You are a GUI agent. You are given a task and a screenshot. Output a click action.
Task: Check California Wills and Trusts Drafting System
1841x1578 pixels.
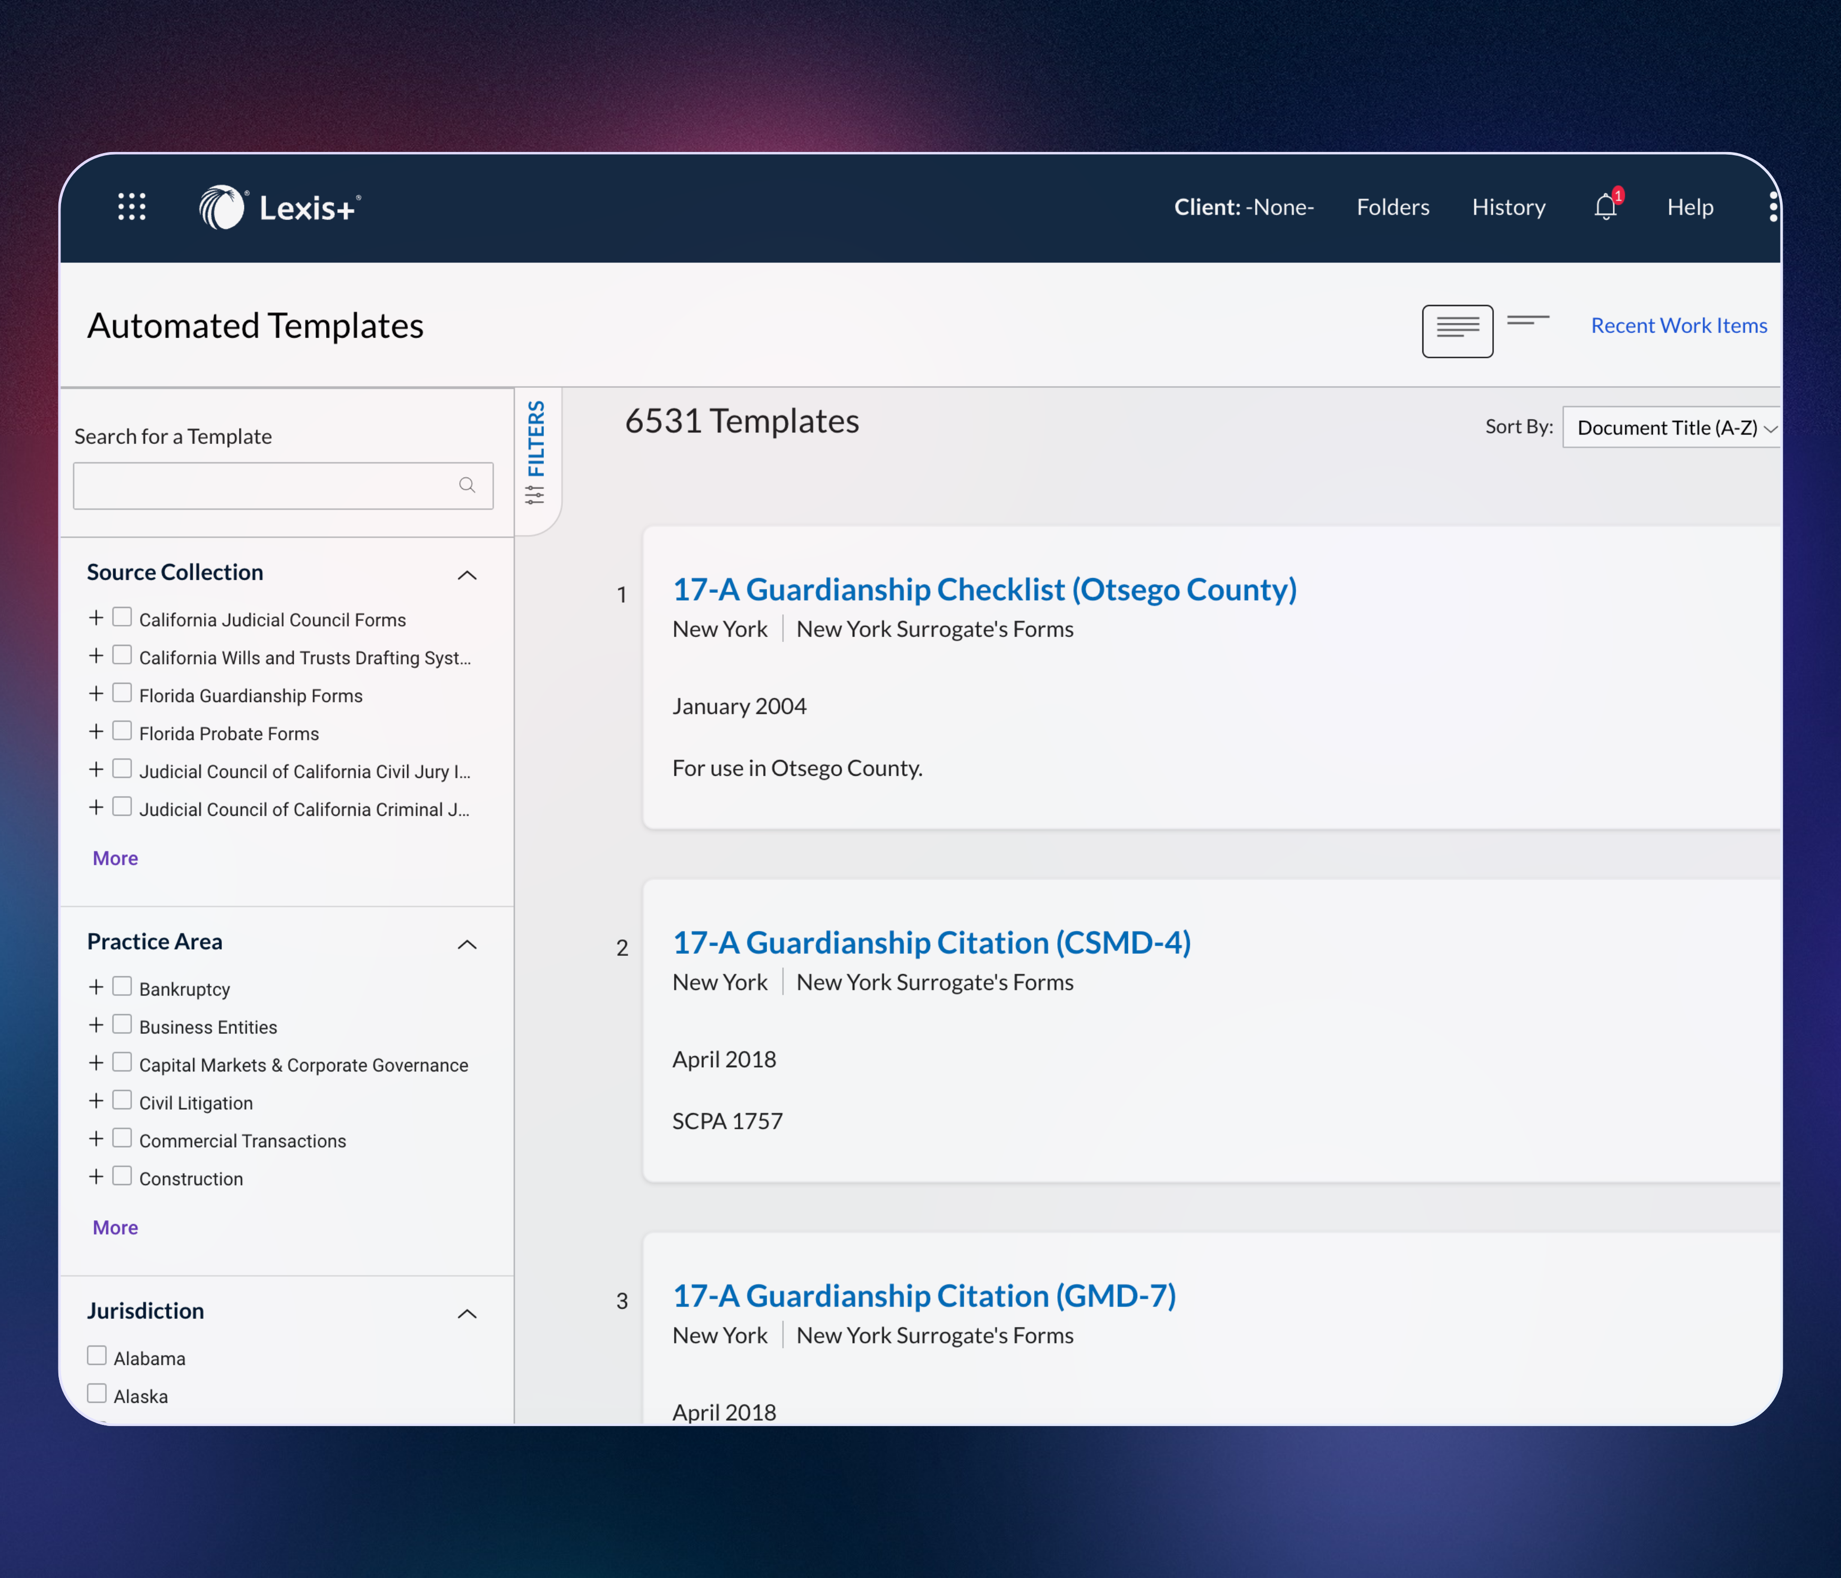pyautogui.click(x=123, y=656)
